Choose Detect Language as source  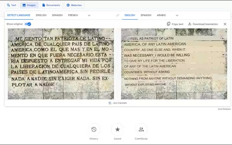coord(19,15)
